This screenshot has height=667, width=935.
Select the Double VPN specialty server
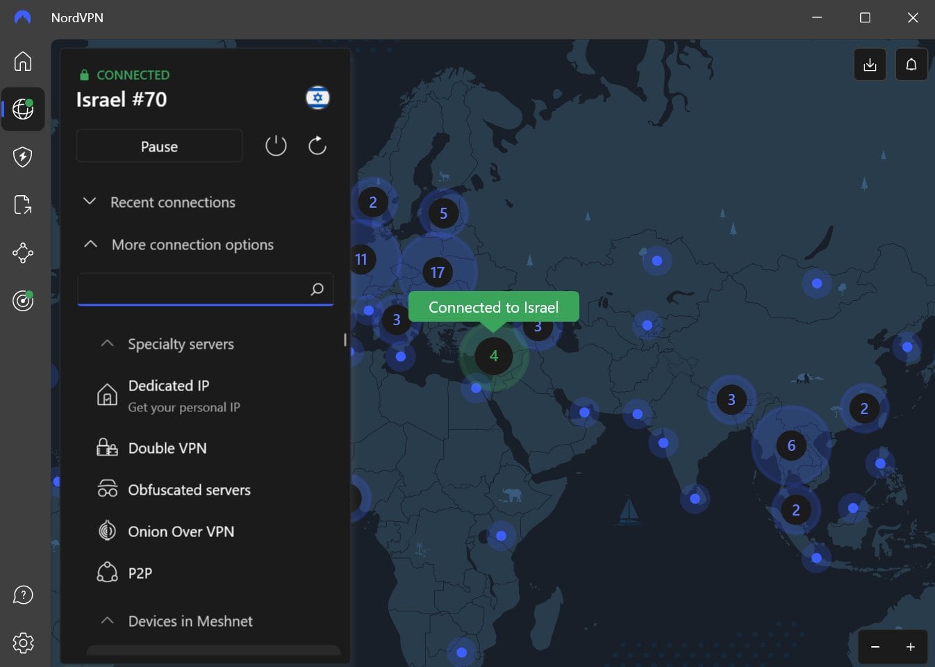click(x=167, y=448)
